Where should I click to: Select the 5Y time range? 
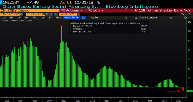[x=50, y=18]
